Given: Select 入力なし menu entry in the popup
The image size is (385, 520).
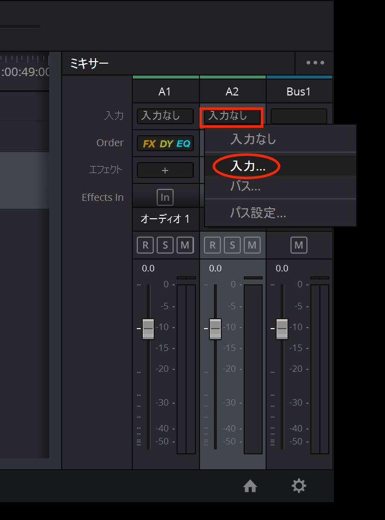Looking at the screenshot, I should [x=253, y=139].
